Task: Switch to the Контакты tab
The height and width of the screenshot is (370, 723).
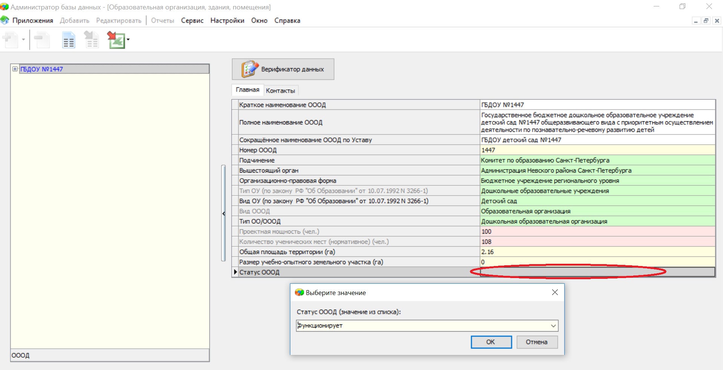Action: (280, 90)
